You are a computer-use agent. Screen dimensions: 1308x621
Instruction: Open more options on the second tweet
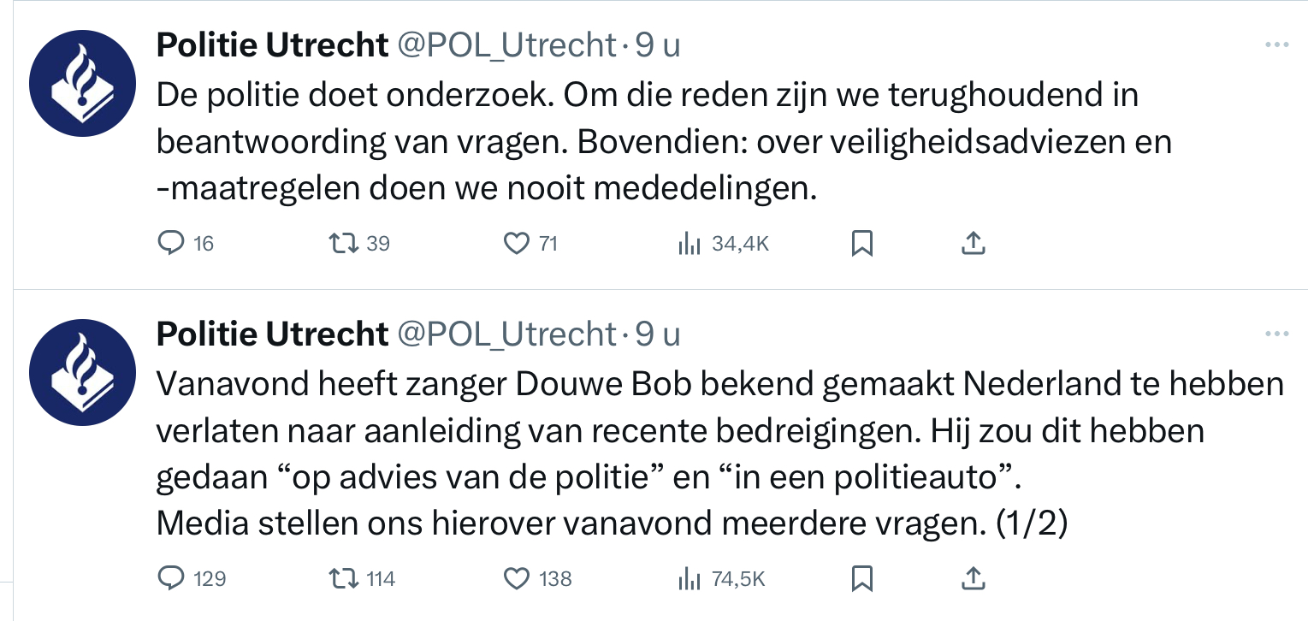pyautogui.click(x=1276, y=333)
